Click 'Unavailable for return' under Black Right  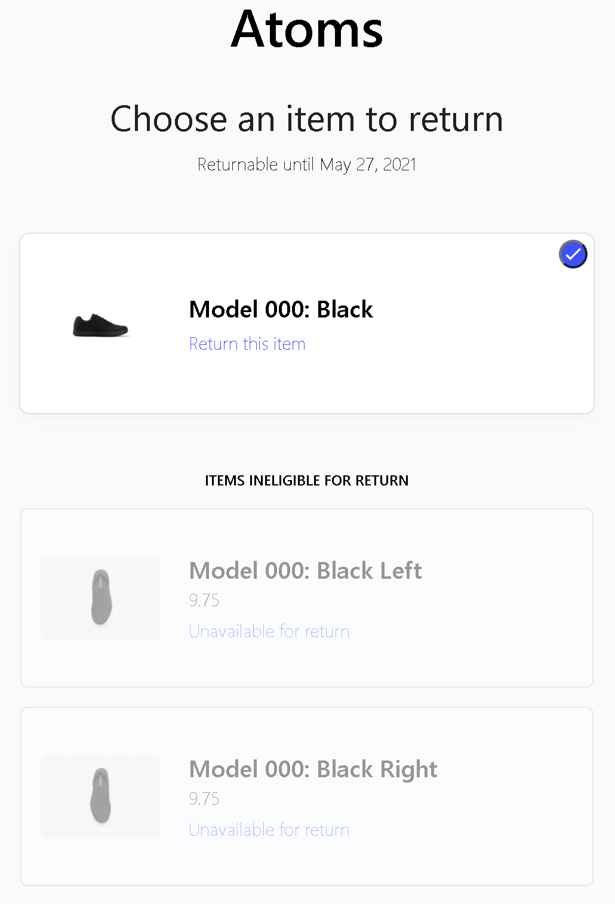269,830
